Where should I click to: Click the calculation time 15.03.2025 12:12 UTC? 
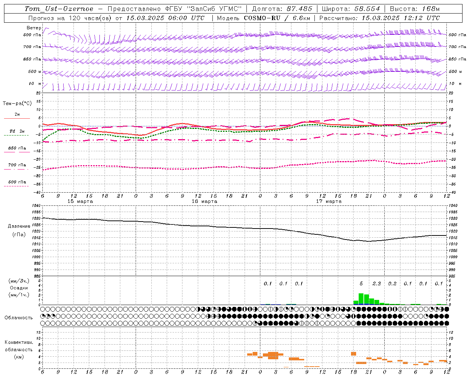pyautogui.click(x=401, y=18)
